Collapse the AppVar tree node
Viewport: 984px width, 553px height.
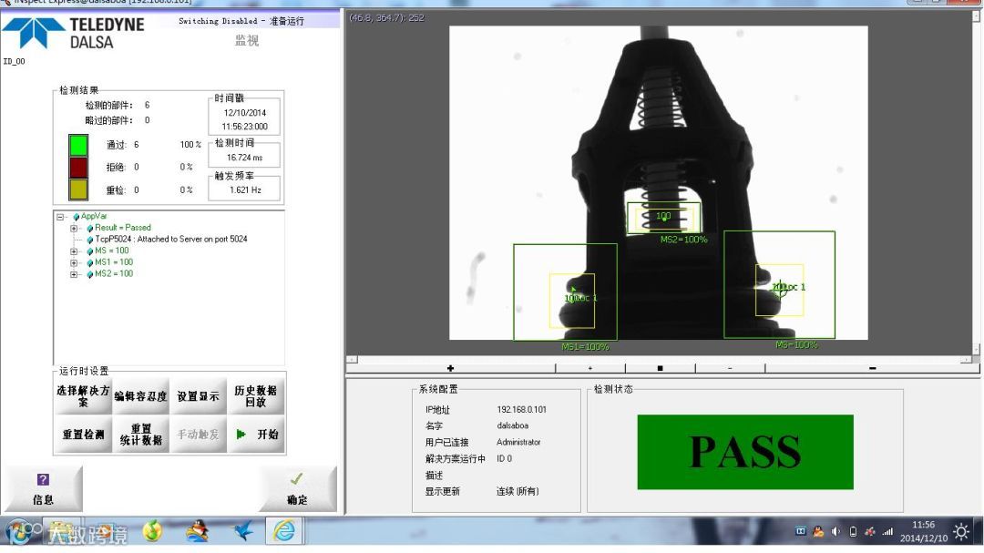pos(60,217)
